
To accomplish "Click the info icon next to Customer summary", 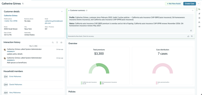I will [87, 10].
